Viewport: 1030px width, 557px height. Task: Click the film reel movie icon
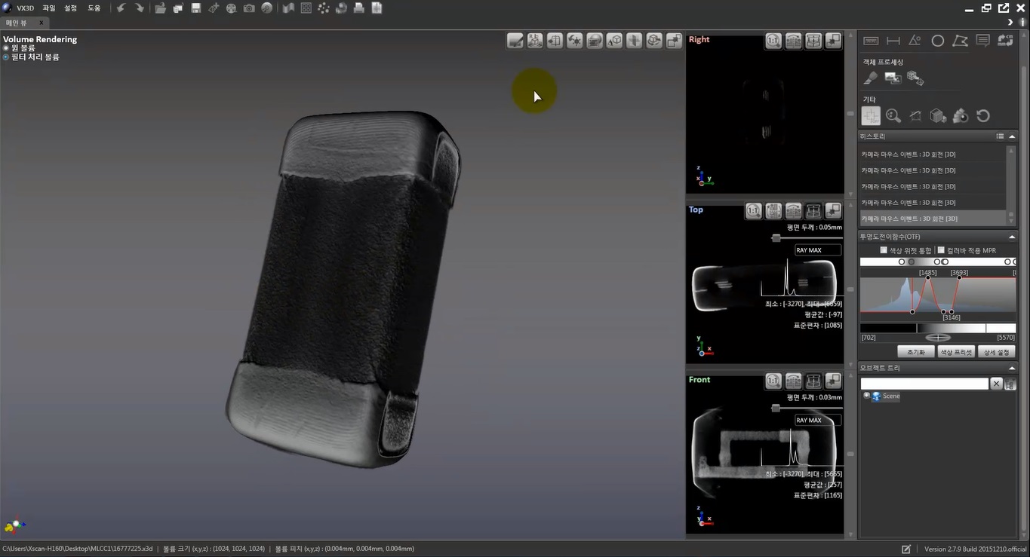(231, 8)
